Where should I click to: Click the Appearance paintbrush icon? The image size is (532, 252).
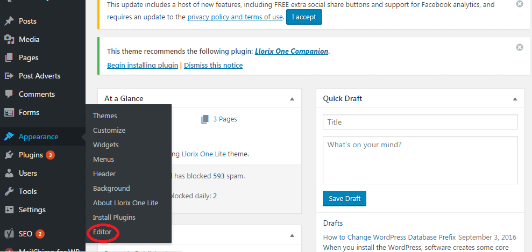(9, 136)
